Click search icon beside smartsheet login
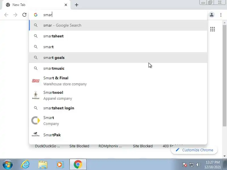The image size is (227, 170). click(36, 108)
